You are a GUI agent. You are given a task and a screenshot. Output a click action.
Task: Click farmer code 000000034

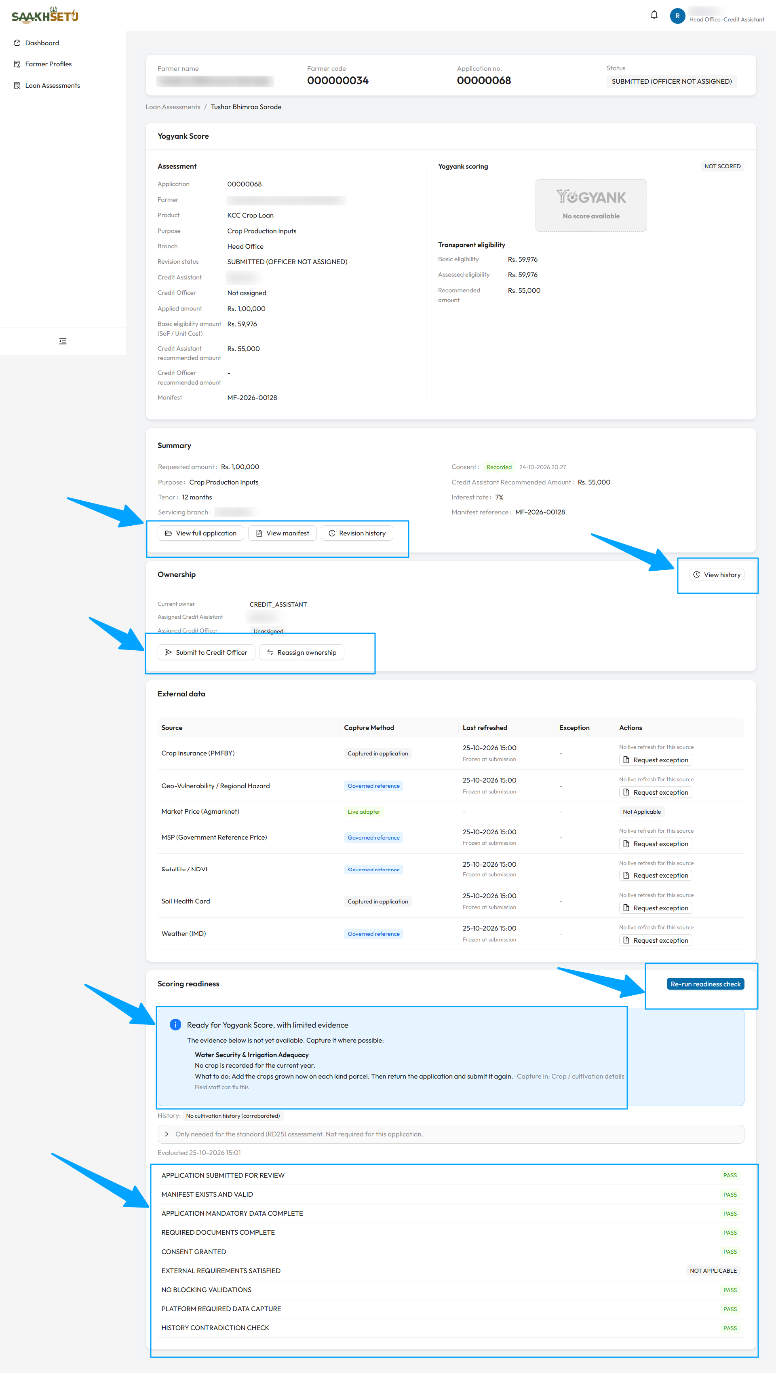pyautogui.click(x=338, y=80)
